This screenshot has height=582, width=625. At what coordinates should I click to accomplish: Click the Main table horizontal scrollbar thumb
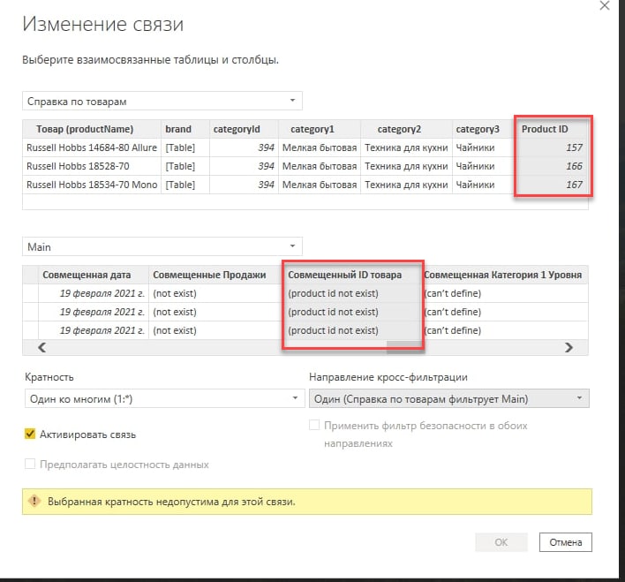pos(403,347)
